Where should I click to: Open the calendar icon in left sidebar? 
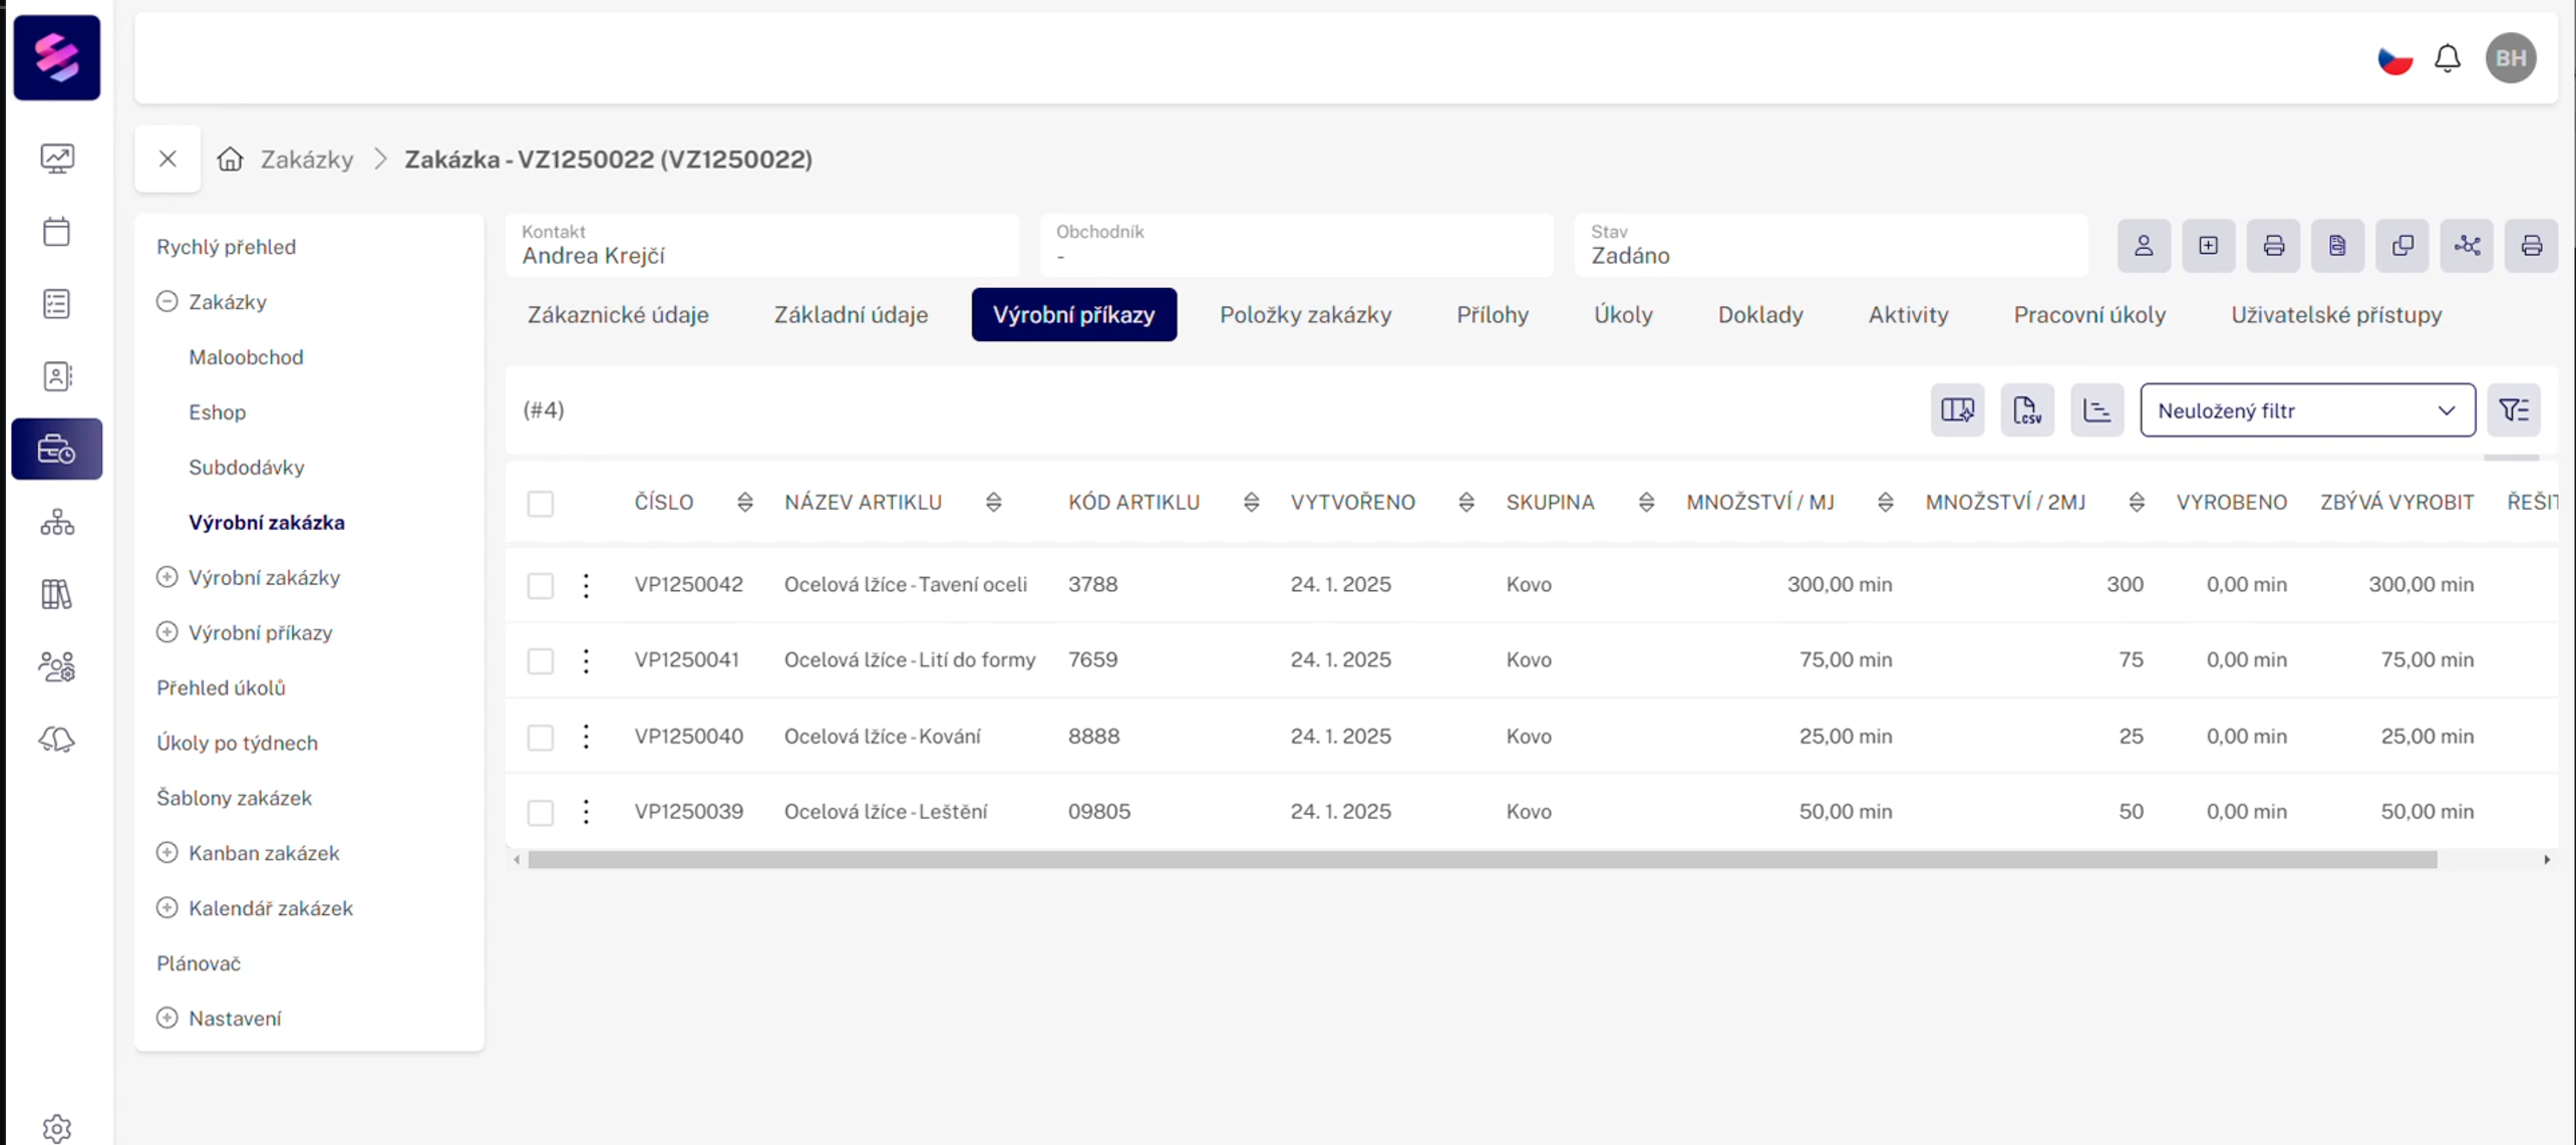coord(57,231)
